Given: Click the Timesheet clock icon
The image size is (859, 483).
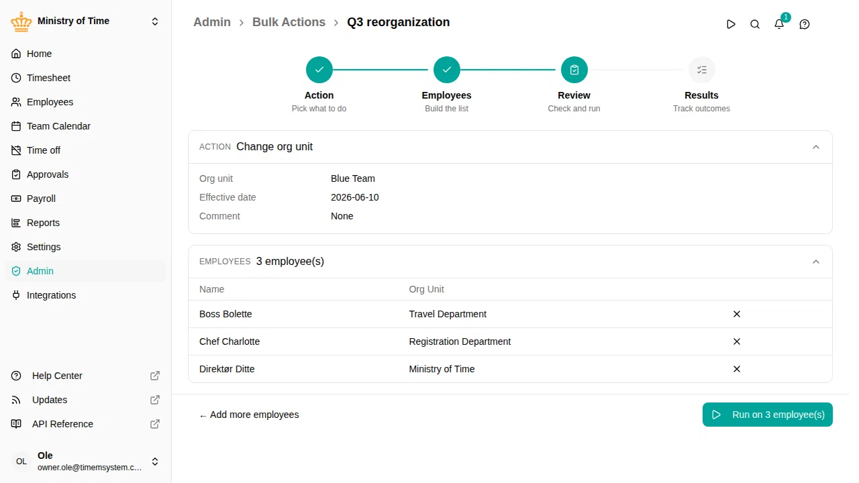Looking at the screenshot, I should pos(16,78).
